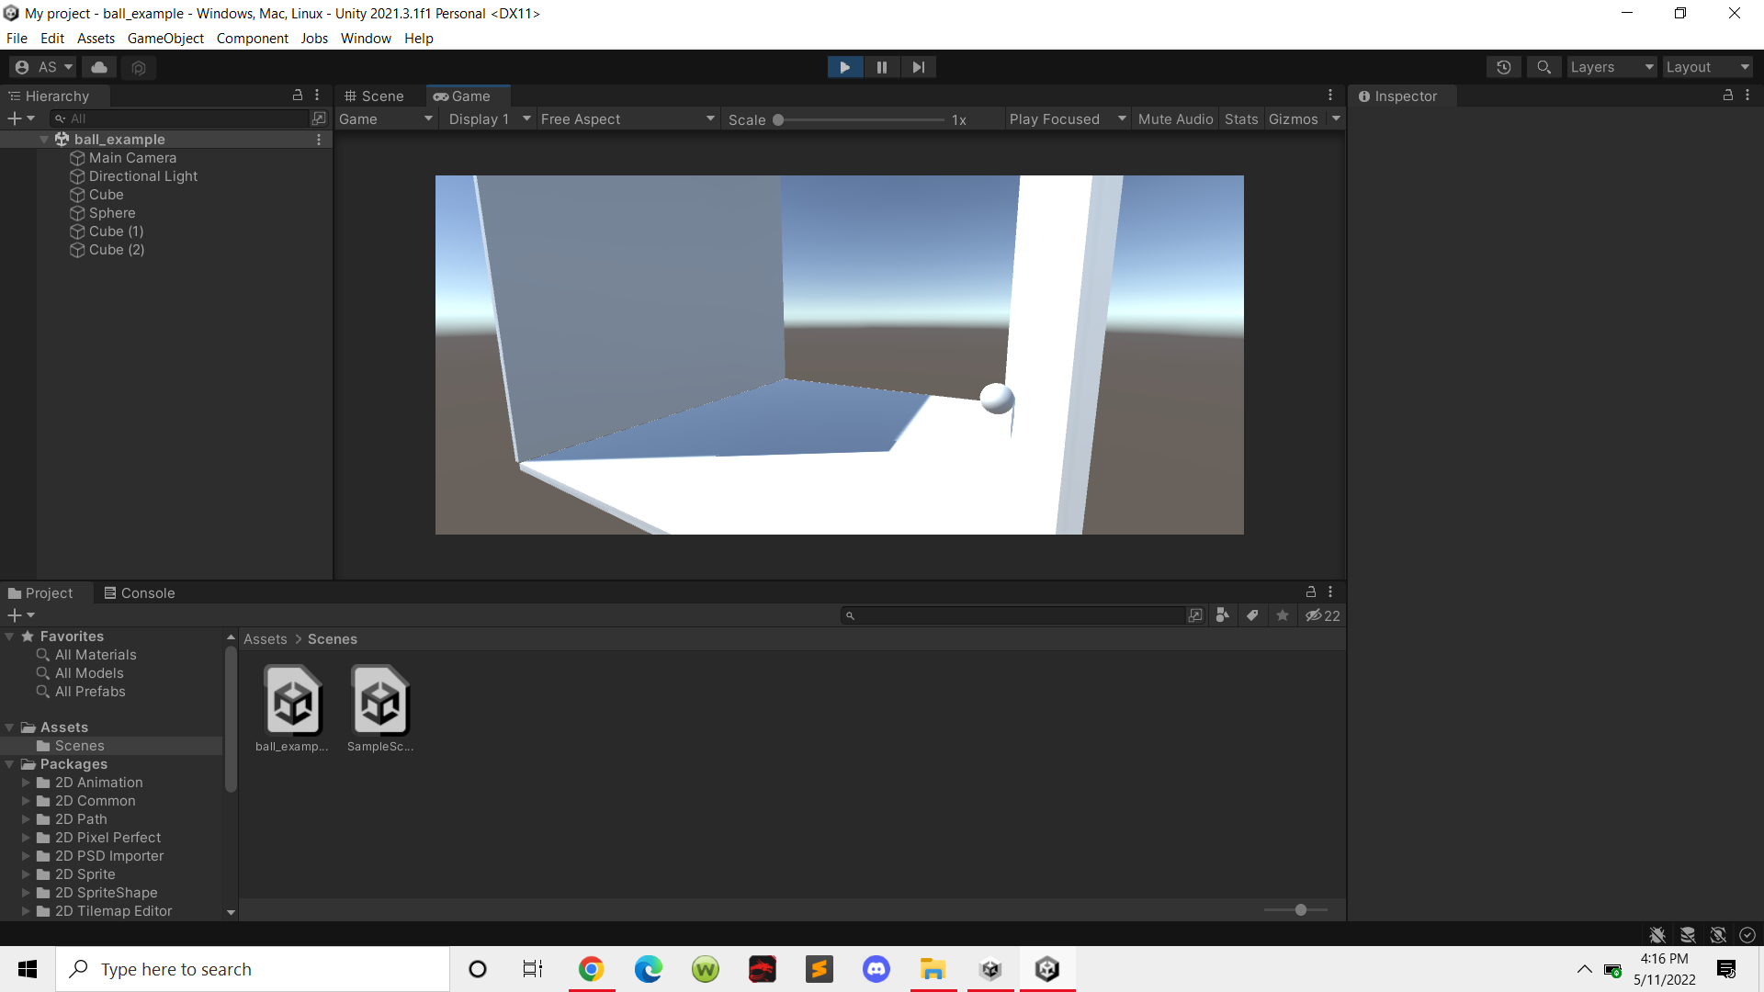Open the Free Aspect dropdown
1764x992 pixels.
click(628, 119)
